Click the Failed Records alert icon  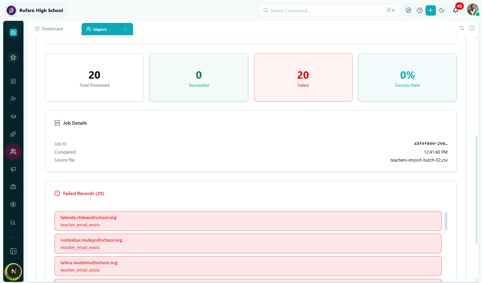(57, 193)
